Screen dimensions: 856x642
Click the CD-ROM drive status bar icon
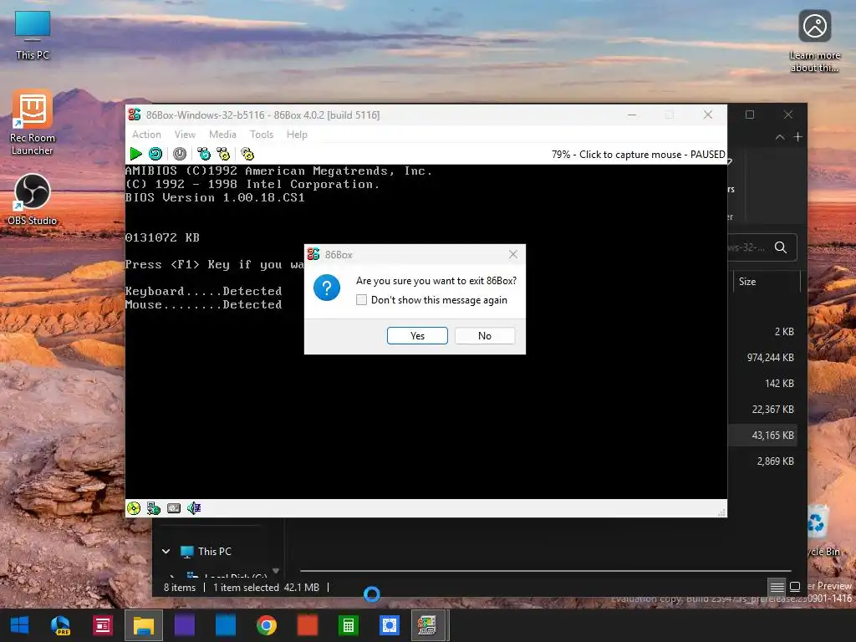point(134,508)
